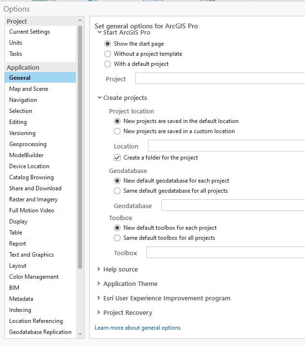
Task: Click the sidebar vertical scrollbar
Action: [80, 144]
